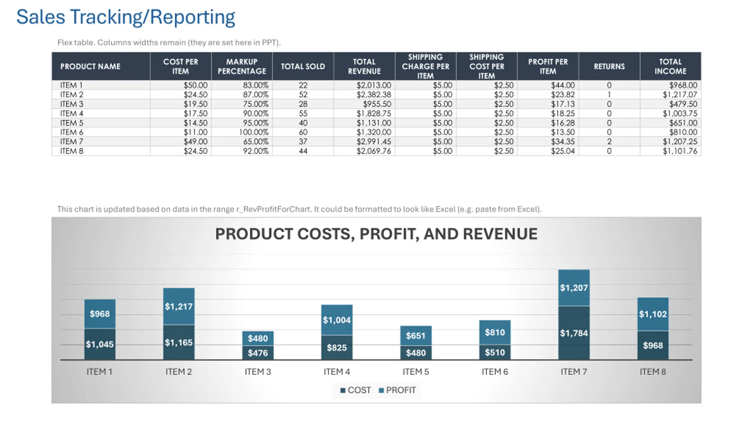The image size is (753, 424).
Task: Click the chart note mentioning r_RevProfitForChart
Action: click(299, 209)
